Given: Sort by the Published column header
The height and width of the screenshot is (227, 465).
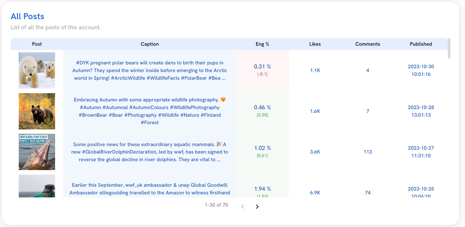Looking at the screenshot, I should [x=421, y=44].
